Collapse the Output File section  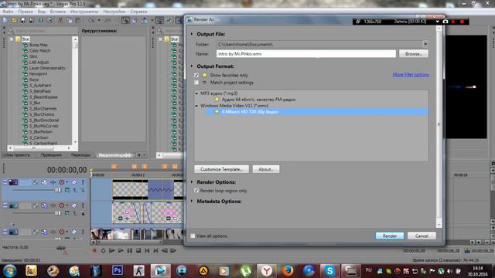click(x=192, y=34)
